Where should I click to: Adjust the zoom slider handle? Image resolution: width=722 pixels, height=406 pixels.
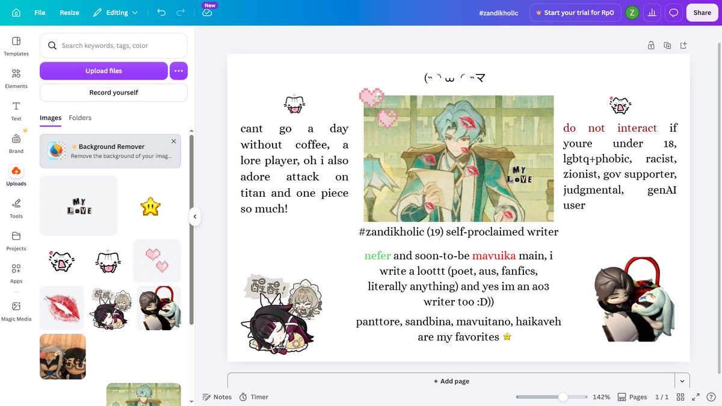(x=563, y=397)
